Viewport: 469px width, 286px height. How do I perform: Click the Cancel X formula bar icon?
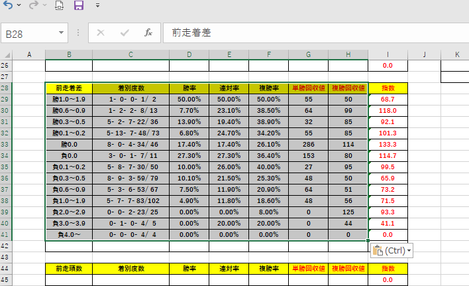click(101, 33)
